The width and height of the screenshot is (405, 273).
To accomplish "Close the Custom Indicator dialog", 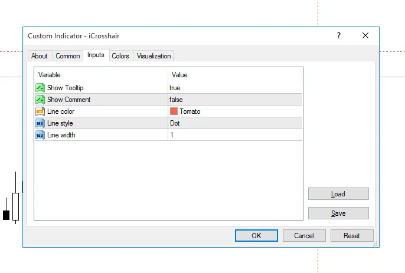I will (365, 36).
